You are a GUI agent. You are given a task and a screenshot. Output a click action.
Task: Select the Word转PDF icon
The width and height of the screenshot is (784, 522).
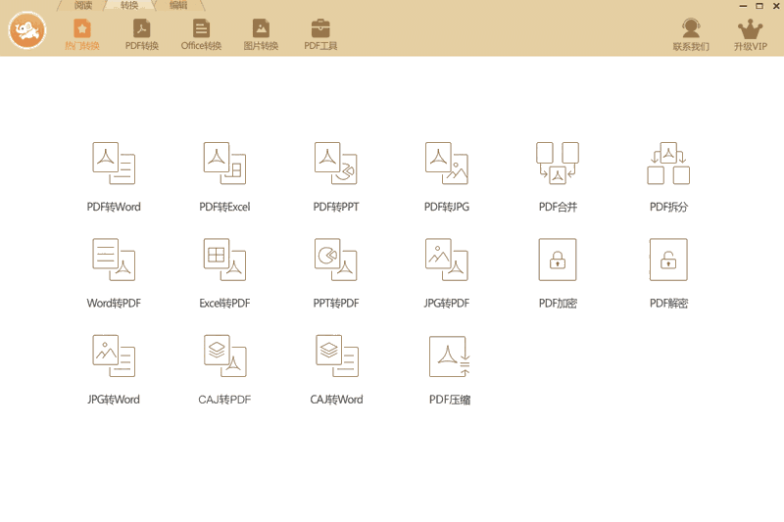(x=114, y=261)
